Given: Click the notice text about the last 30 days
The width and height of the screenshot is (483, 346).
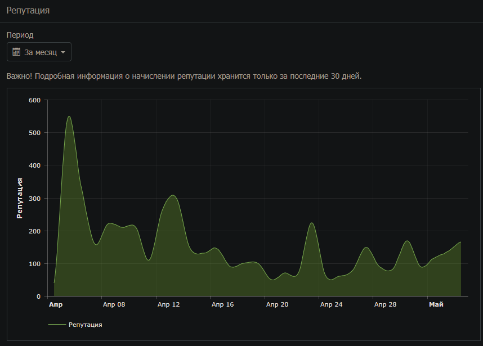Looking at the screenshot, I should (x=184, y=76).
